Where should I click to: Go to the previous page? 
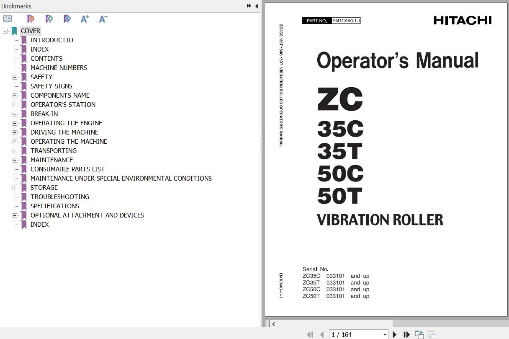pos(321,334)
